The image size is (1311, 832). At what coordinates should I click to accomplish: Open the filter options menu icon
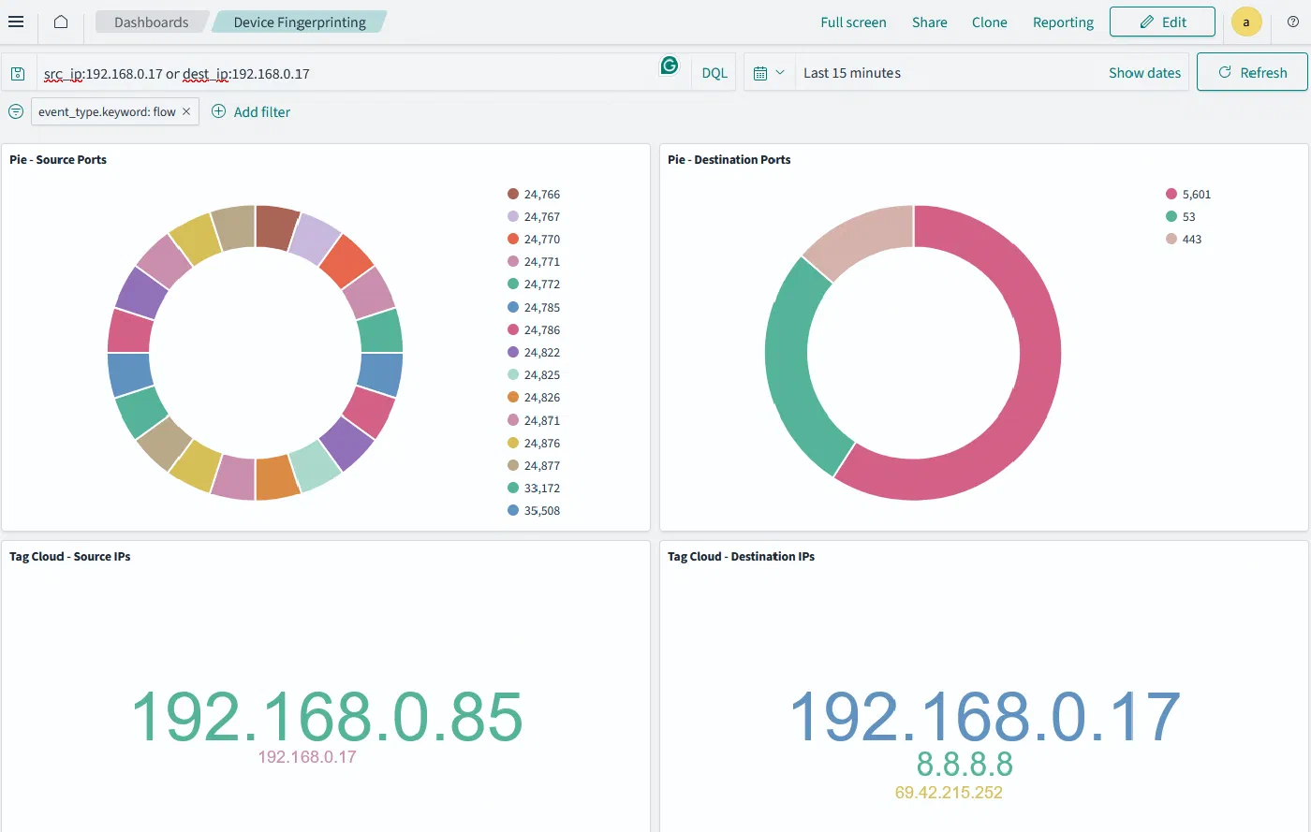coord(16,111)
